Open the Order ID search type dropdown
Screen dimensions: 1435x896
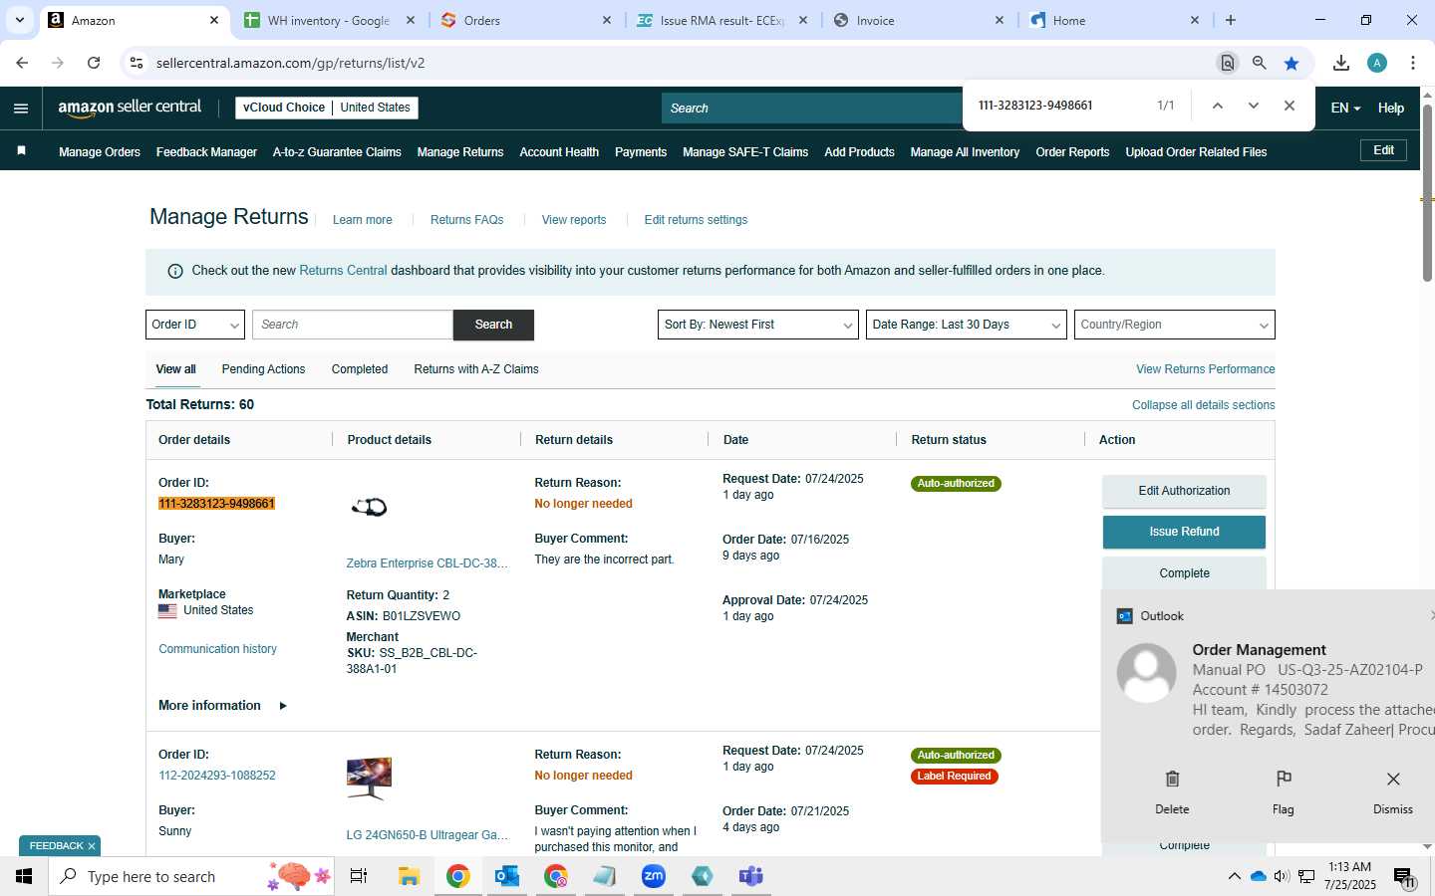click(195, 325)
